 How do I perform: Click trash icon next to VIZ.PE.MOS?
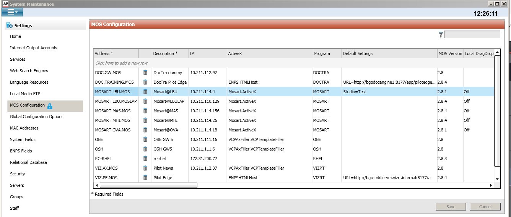[x=145, y=178]
